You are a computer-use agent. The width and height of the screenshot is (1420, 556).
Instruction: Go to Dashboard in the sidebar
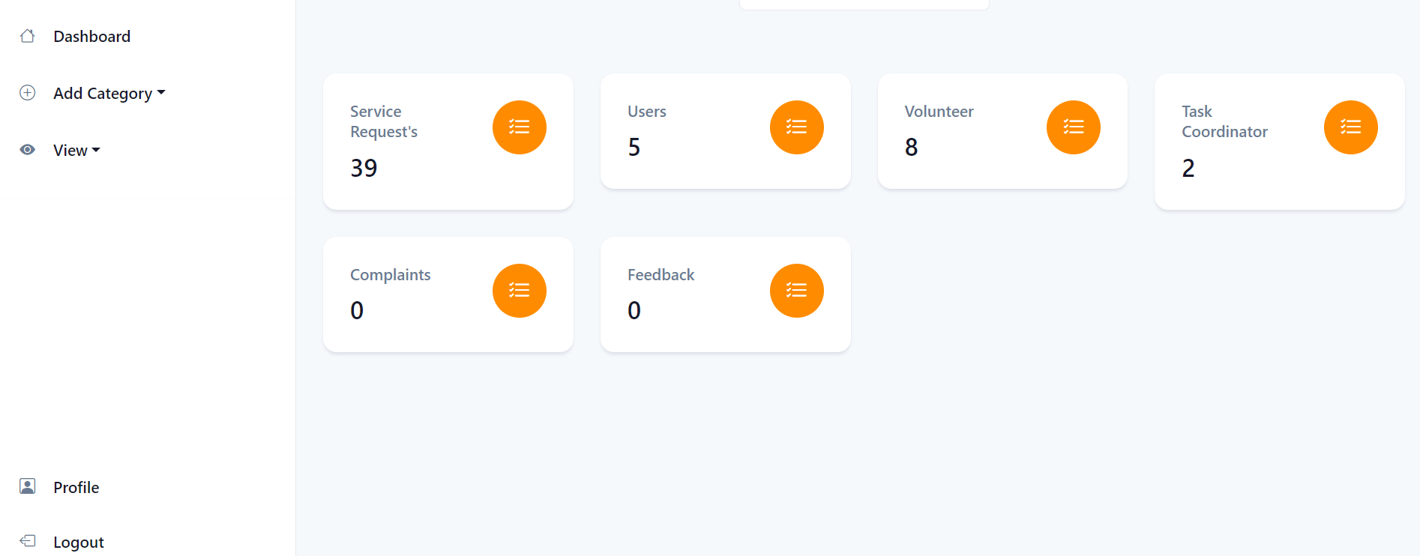click(91, 37)
